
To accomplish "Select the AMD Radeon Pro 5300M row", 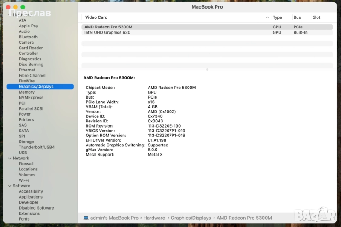I will pyautogui.click(x=108, y=27).
